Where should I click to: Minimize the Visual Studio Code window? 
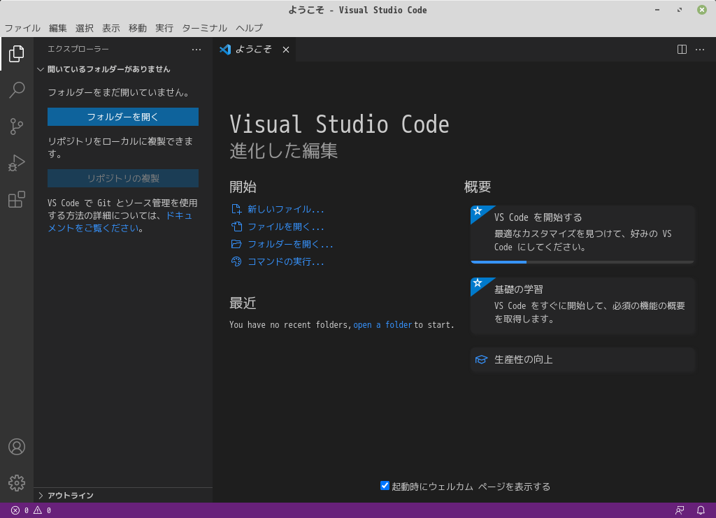click(x=657, y=10)
